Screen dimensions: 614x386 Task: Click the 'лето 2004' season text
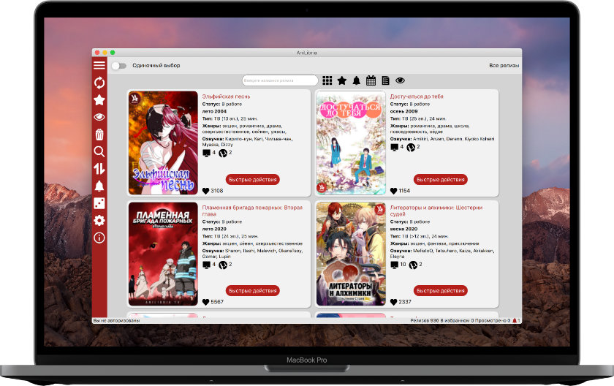(214, 111)
